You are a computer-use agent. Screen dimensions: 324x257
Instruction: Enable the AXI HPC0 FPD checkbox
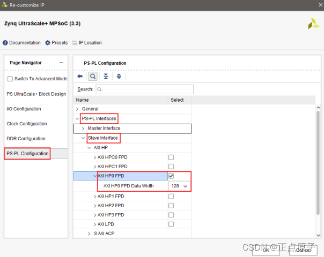click(171, 157)
